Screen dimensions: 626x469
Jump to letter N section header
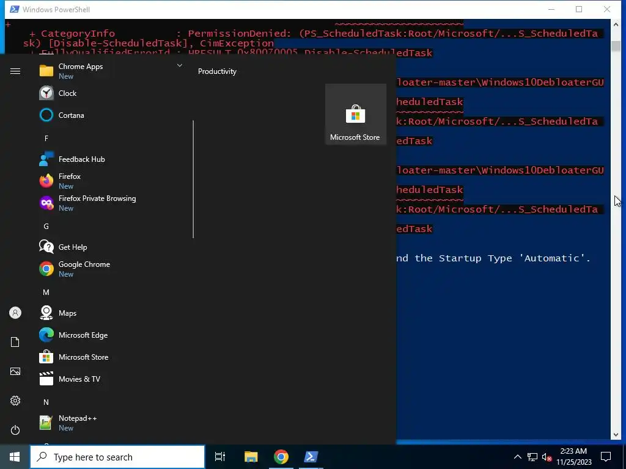46,402
